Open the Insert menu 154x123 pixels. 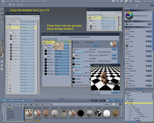pyautogui.click(x=23, y=1)
